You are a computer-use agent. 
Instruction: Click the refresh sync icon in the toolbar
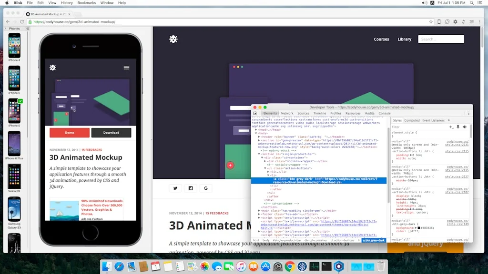tap(463, 21)
